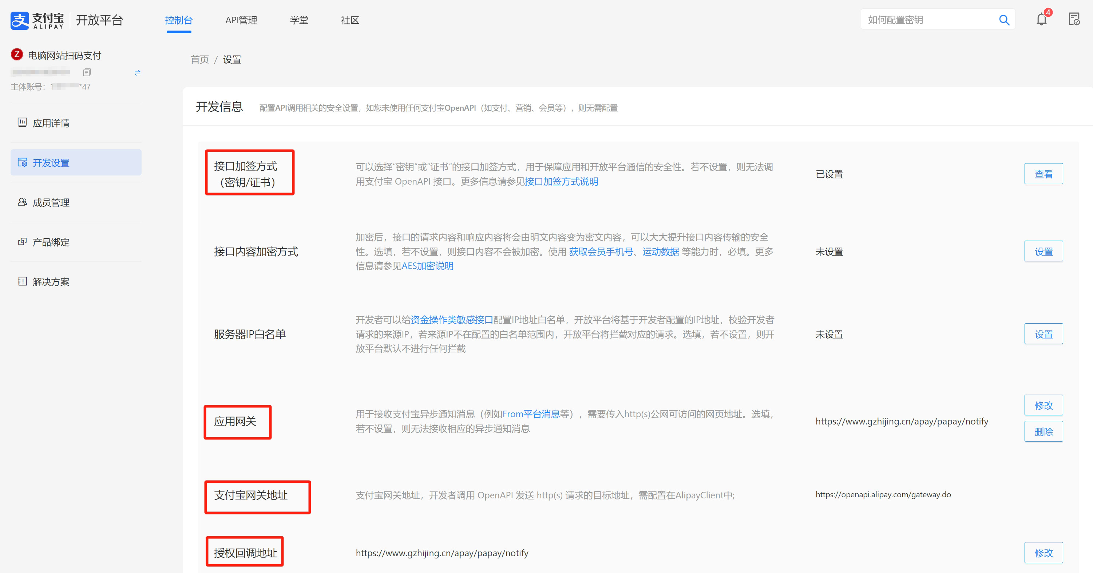Select 成员管理 sidebar item
The height and width of the screenshot is (573, 1093).
click(x=51, y=202)
